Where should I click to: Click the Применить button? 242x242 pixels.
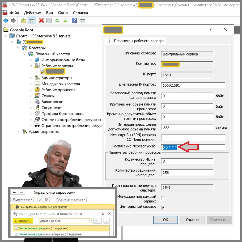point(219,220)
